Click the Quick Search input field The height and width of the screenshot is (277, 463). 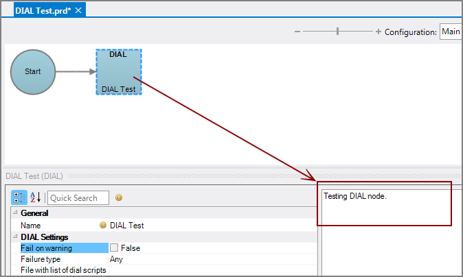[x=78, y=198]
